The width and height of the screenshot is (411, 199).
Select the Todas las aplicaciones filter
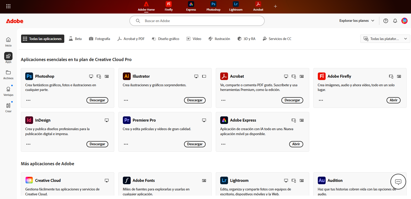tap(43, 39)
